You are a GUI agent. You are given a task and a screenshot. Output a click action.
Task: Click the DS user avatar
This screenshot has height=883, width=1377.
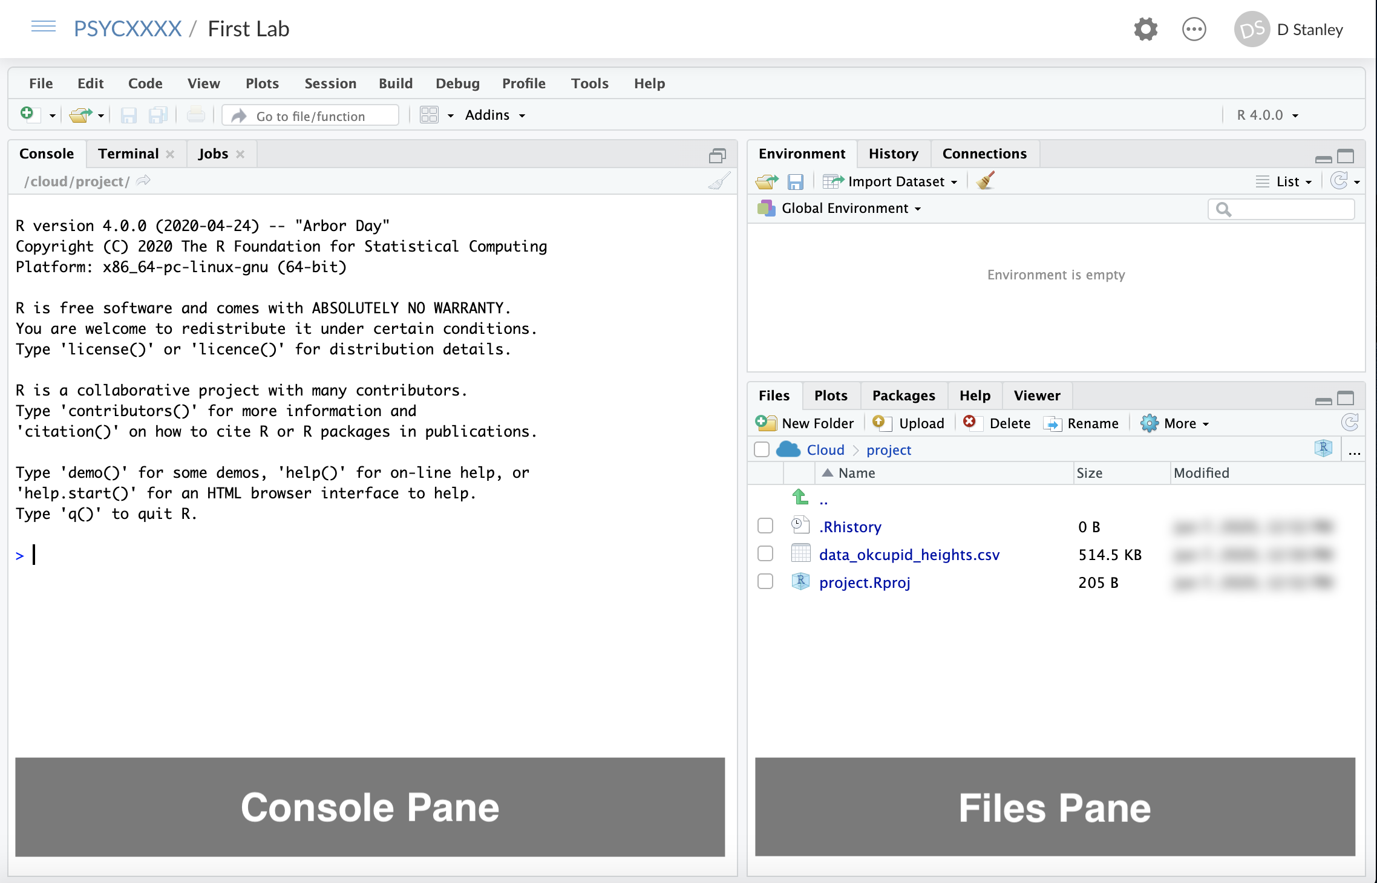click(1252, 29)
